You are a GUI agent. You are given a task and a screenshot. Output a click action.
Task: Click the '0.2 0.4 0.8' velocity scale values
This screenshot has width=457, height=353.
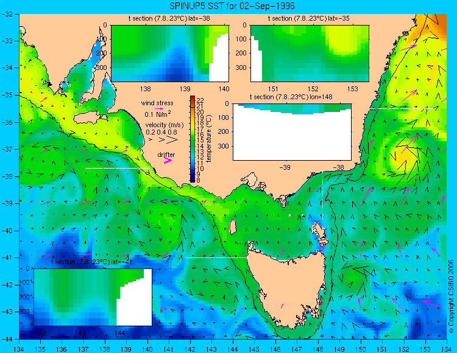161,132
